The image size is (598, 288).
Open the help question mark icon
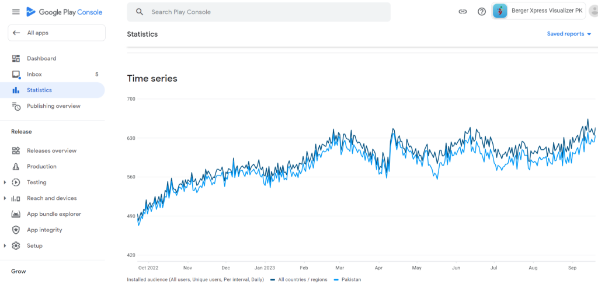(482, 12)
